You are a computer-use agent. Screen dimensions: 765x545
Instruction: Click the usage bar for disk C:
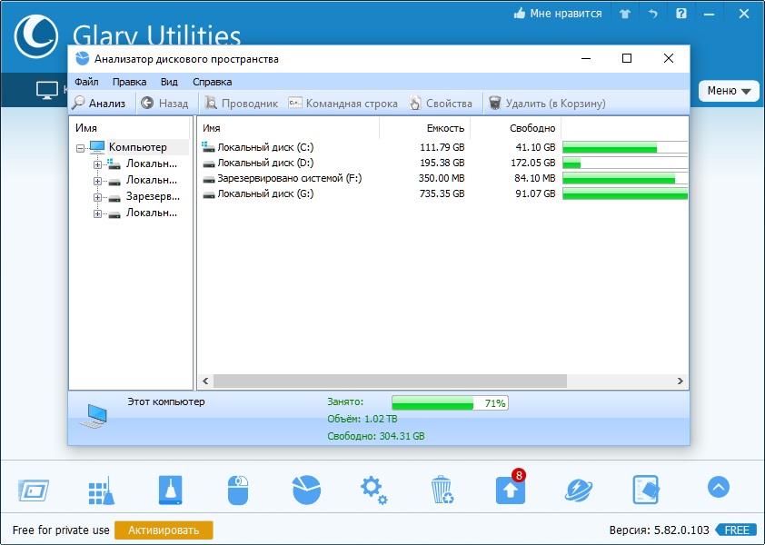tap(624, 147)
